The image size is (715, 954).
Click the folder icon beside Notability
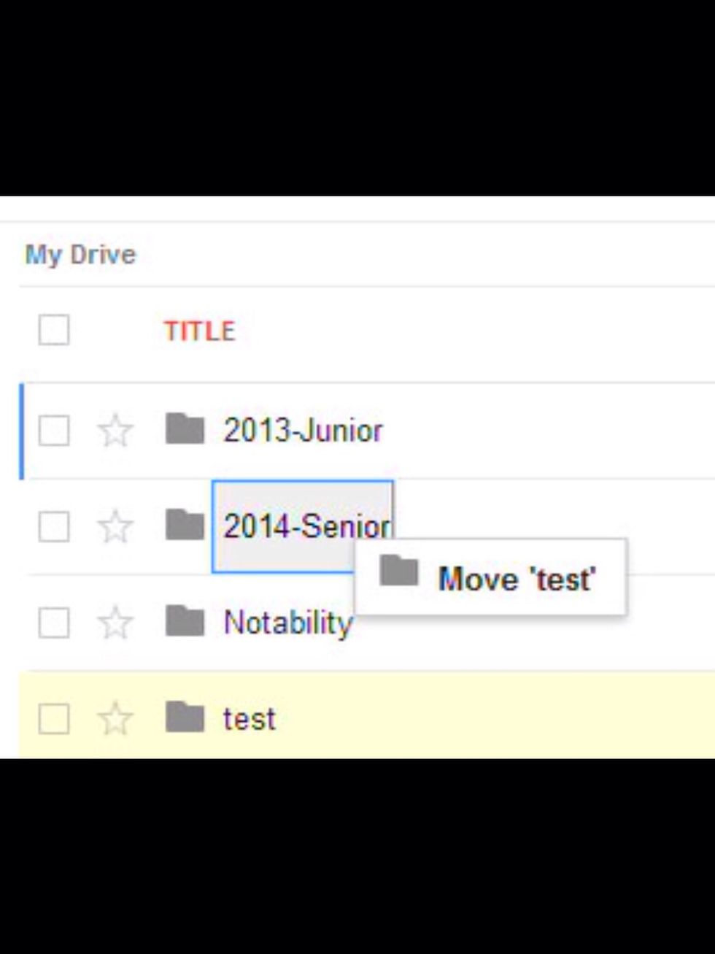click(184, 623)
